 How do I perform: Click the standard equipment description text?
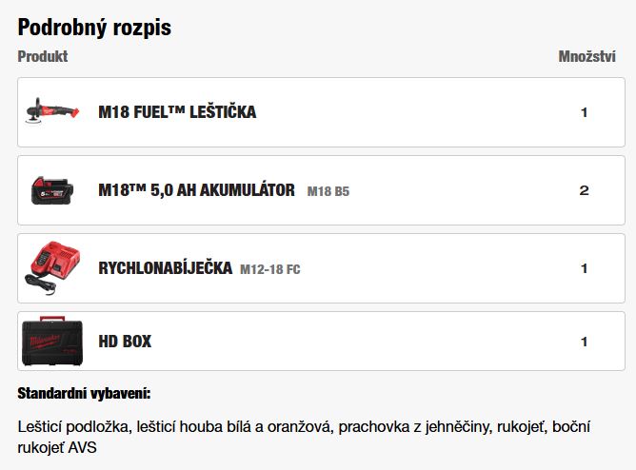coord(304,438)
